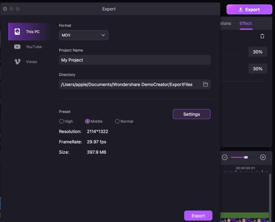275x222 pixels.
Task: Click the timeline zoom slider handle
Action: tap(246, 157)
